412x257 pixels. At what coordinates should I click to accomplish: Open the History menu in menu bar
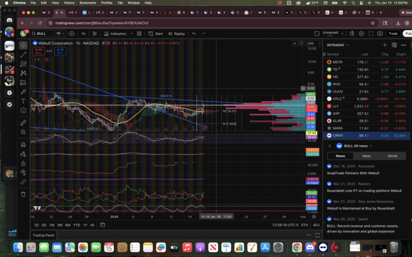(69, 3)
